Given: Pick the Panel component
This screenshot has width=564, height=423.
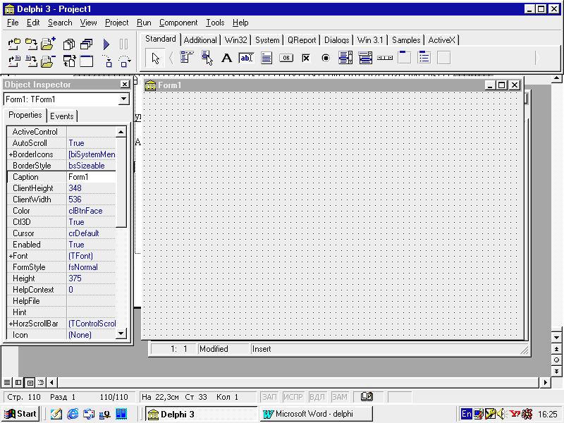Looking at the screenshot, I should click(444, 58).
